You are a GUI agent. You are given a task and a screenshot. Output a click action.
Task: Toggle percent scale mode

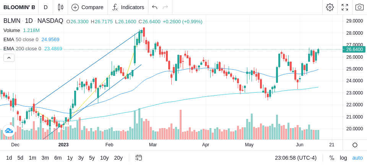click(x=332, y=158)
